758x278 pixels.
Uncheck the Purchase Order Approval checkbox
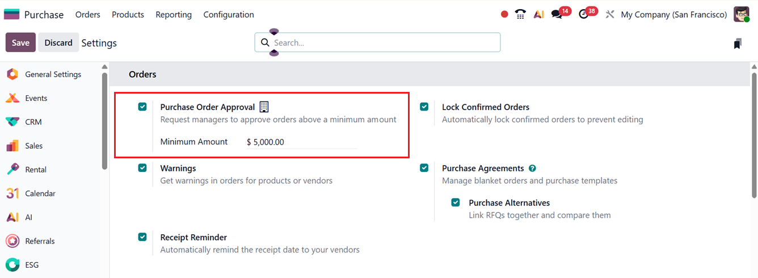tap(142, 107)
